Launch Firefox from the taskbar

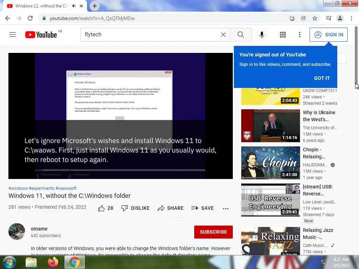pos(53,262)
